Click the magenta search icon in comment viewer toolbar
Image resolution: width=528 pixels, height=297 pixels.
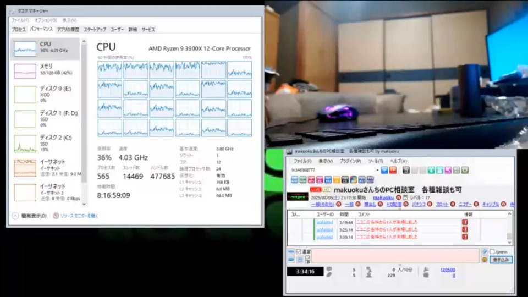coord(448,170)
